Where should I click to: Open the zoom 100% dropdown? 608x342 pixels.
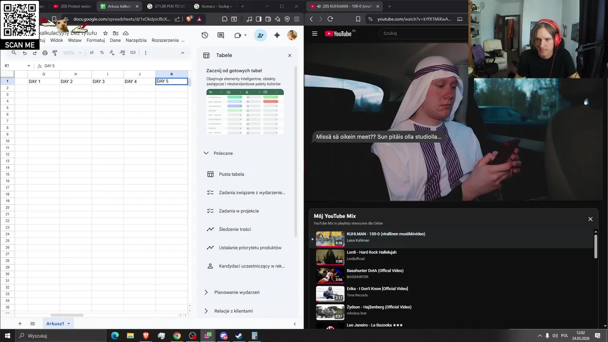(x=72, y=53)
